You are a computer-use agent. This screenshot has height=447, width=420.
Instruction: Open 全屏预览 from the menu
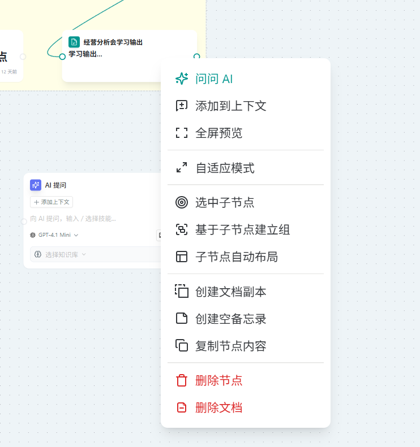pyautogui.click(x=246, y=133)
